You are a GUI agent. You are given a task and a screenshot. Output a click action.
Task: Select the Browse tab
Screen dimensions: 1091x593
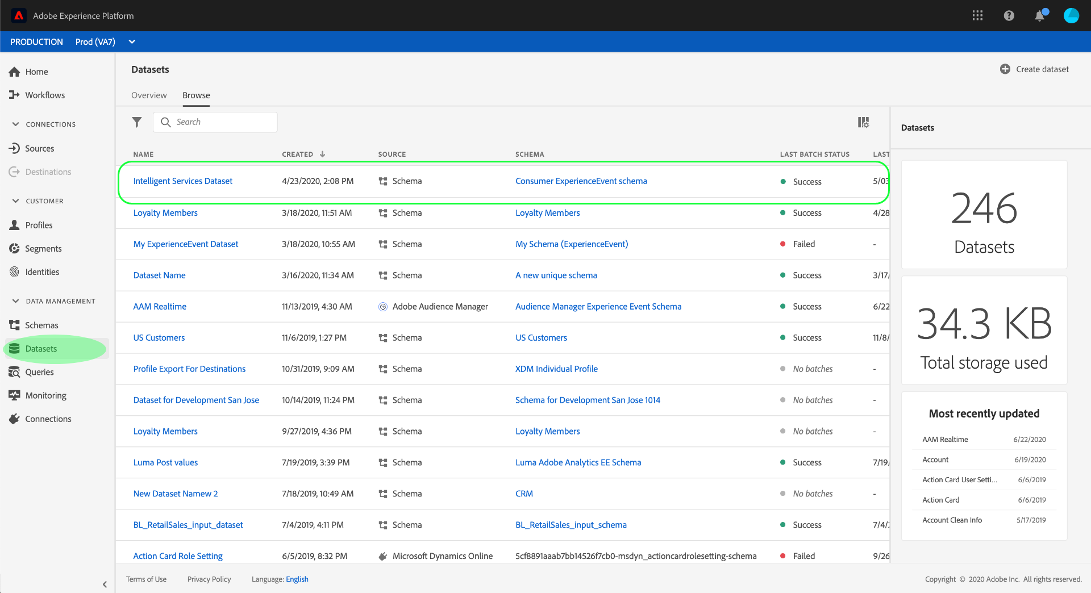click(196, 95)
